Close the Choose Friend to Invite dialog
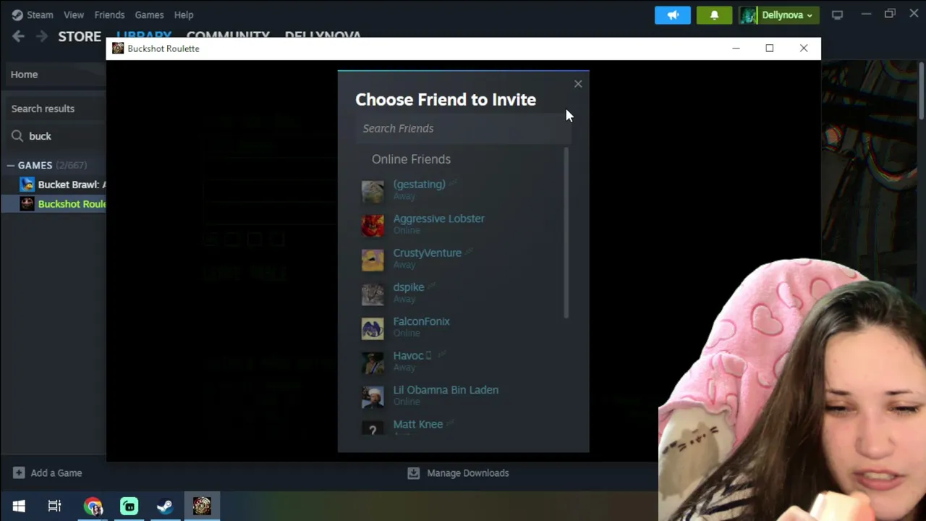Viewport: 926px width, 521px height. 578,84
